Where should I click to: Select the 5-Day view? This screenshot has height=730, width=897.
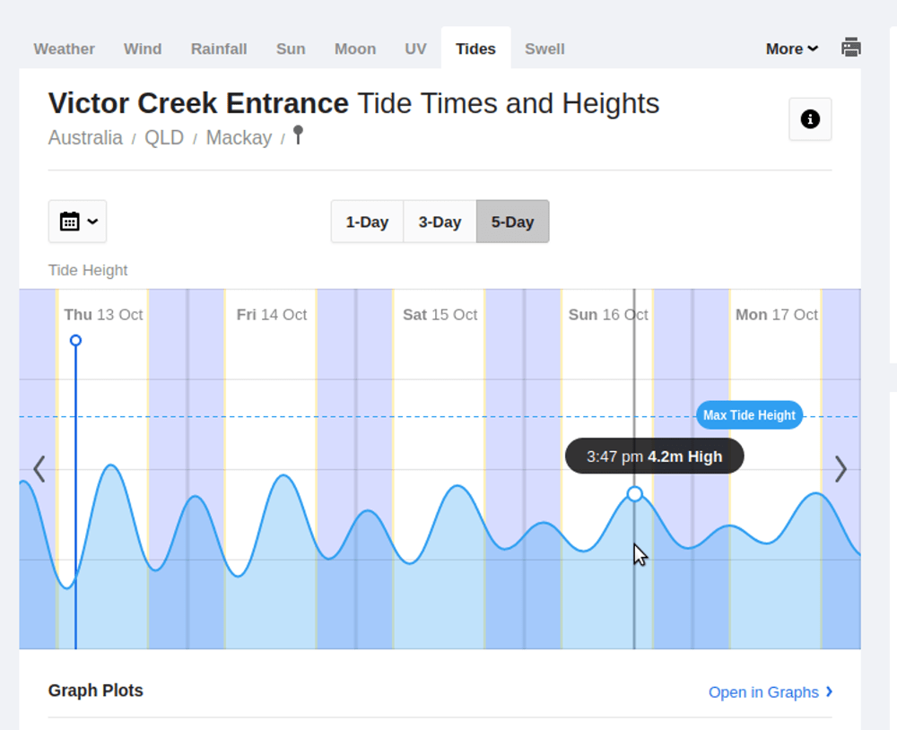click(x=512, y=222)
